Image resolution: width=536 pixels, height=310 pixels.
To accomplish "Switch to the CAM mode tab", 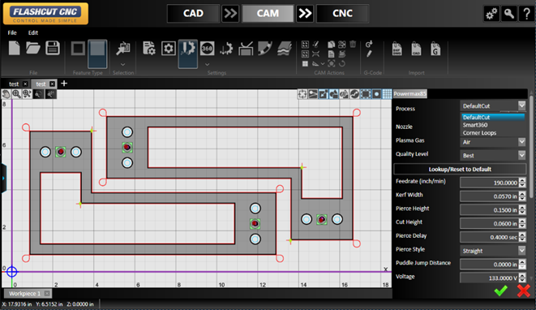I will pyautogui.click(x=268, y=13).
